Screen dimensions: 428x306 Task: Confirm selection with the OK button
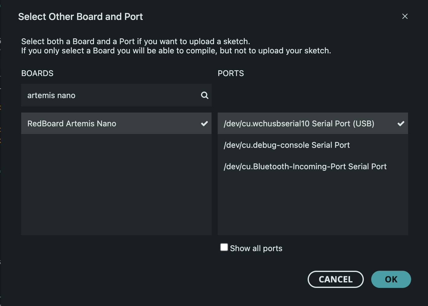pos(391,279)
